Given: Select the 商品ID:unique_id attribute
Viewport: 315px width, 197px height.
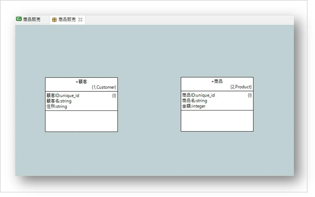Looking at the screenshot, I should coord(198,95).
